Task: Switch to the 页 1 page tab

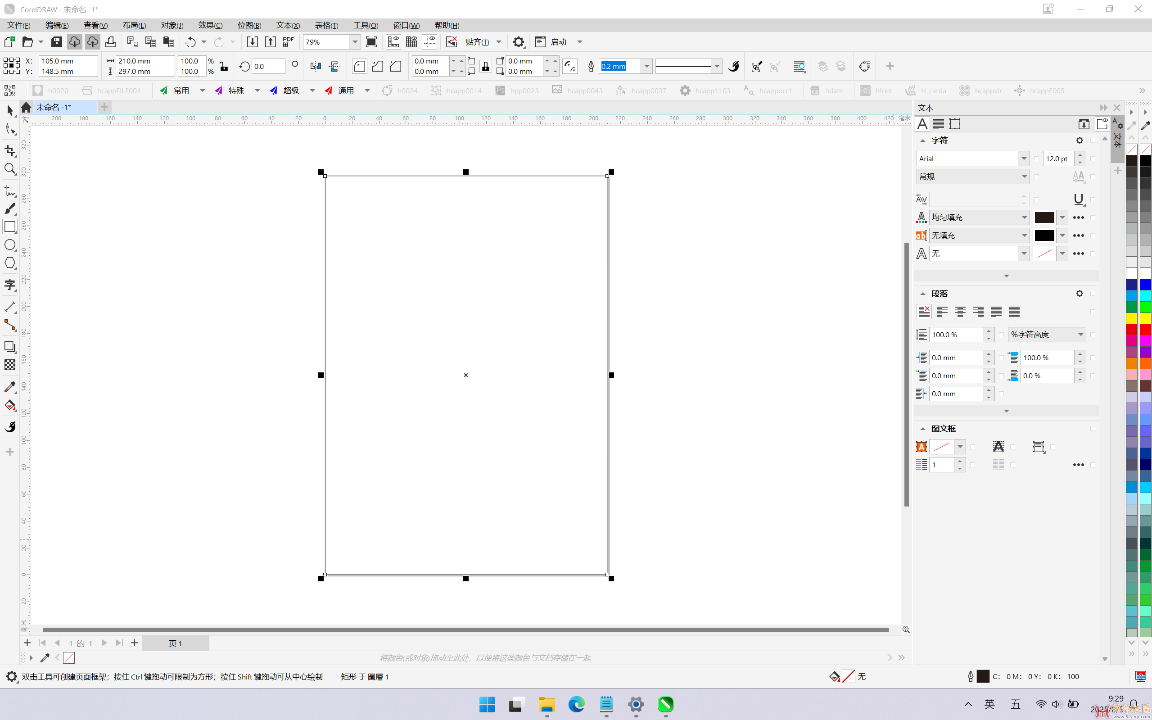Action: (175, 643)
